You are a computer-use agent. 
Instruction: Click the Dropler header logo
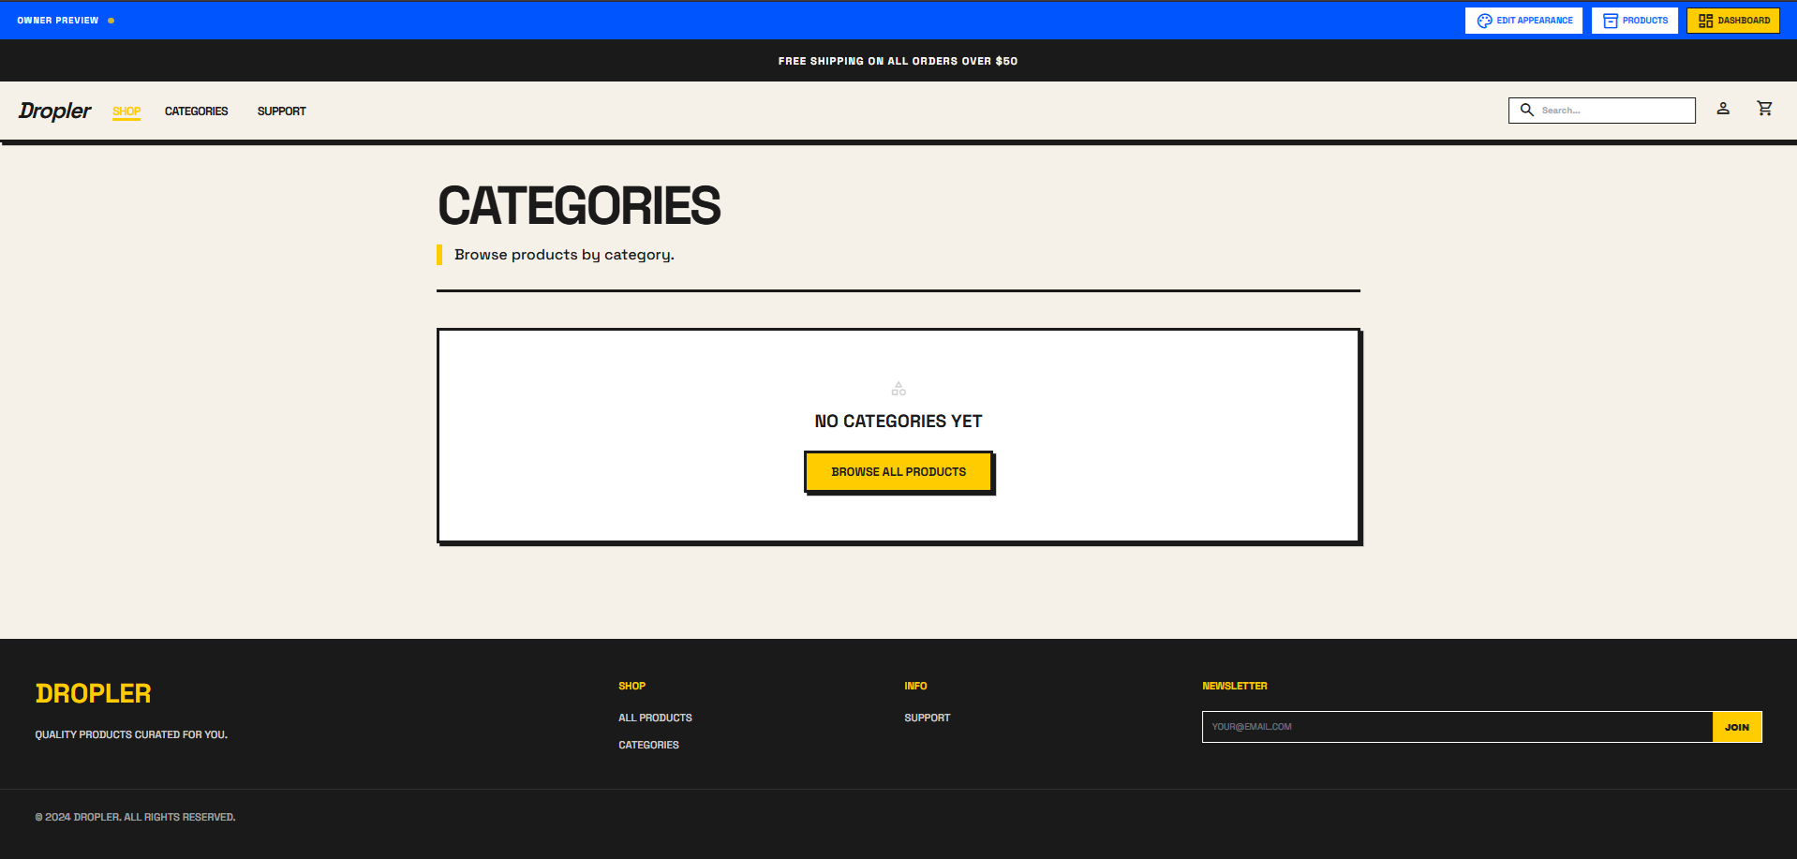pos(54,110)
